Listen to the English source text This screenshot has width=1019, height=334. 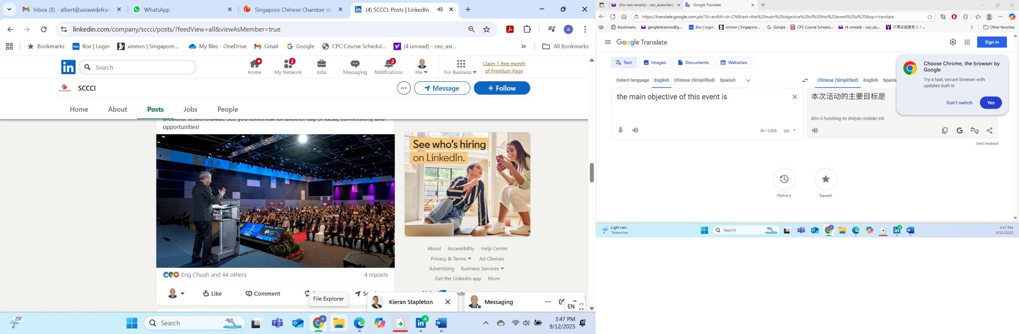pos(635,131)
